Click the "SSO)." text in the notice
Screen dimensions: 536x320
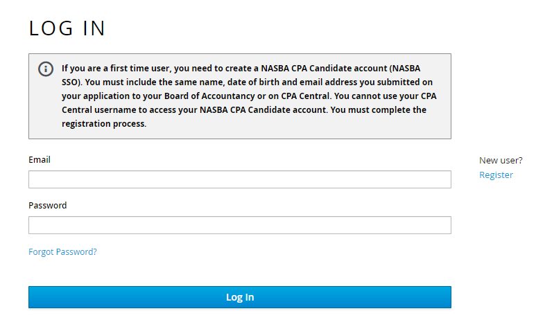(x=72, y=82)
